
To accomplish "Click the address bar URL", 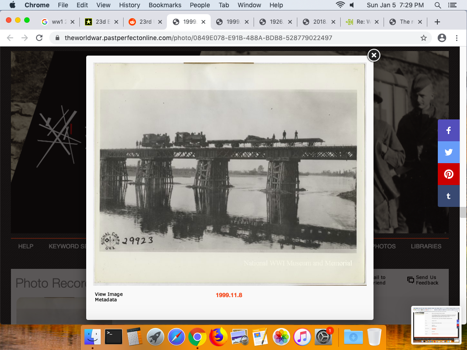I will coord(198,38).
